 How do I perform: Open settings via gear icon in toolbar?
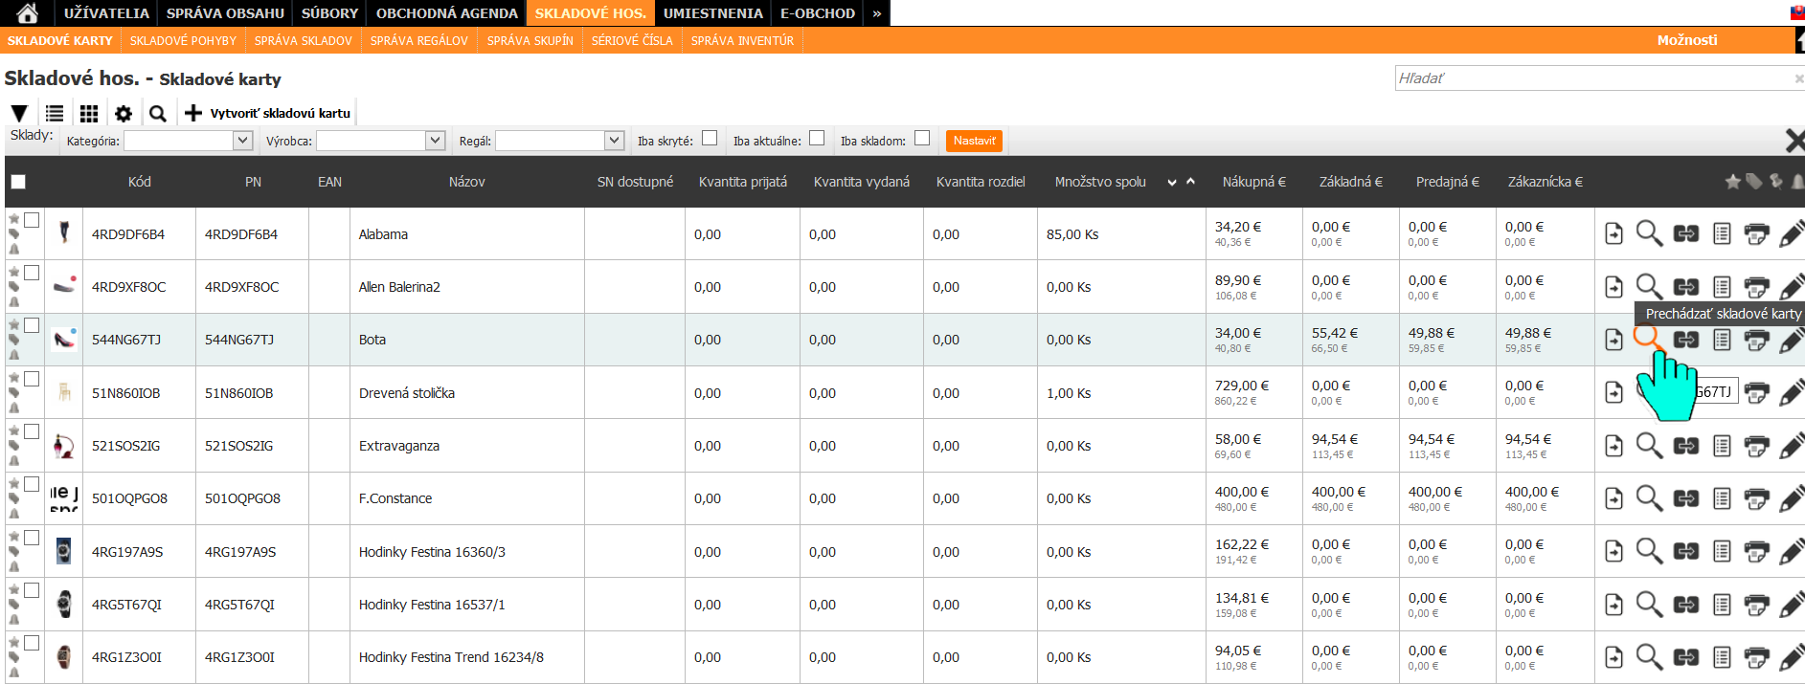[124, 114]
